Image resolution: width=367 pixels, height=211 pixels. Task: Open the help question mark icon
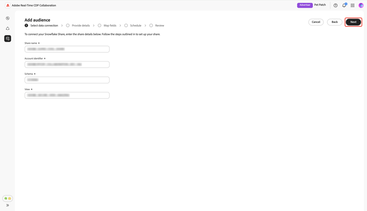tap(335, 5)
